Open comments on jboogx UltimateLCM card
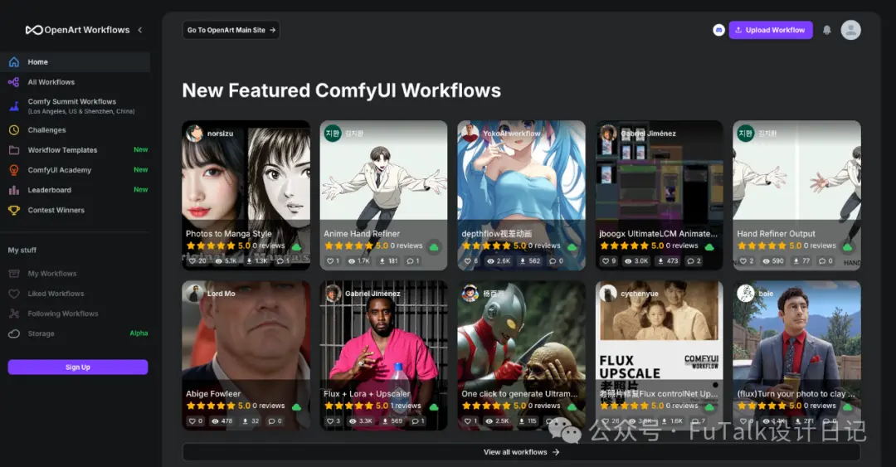The height and width of the screenshot is (467, 896). click(695, 260)
